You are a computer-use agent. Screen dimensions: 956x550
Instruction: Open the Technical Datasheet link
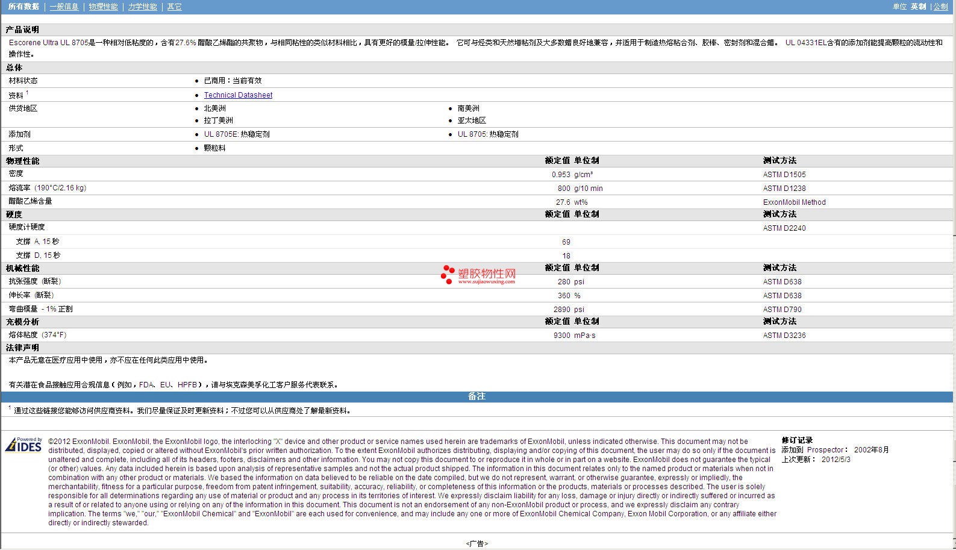(238, 95)
